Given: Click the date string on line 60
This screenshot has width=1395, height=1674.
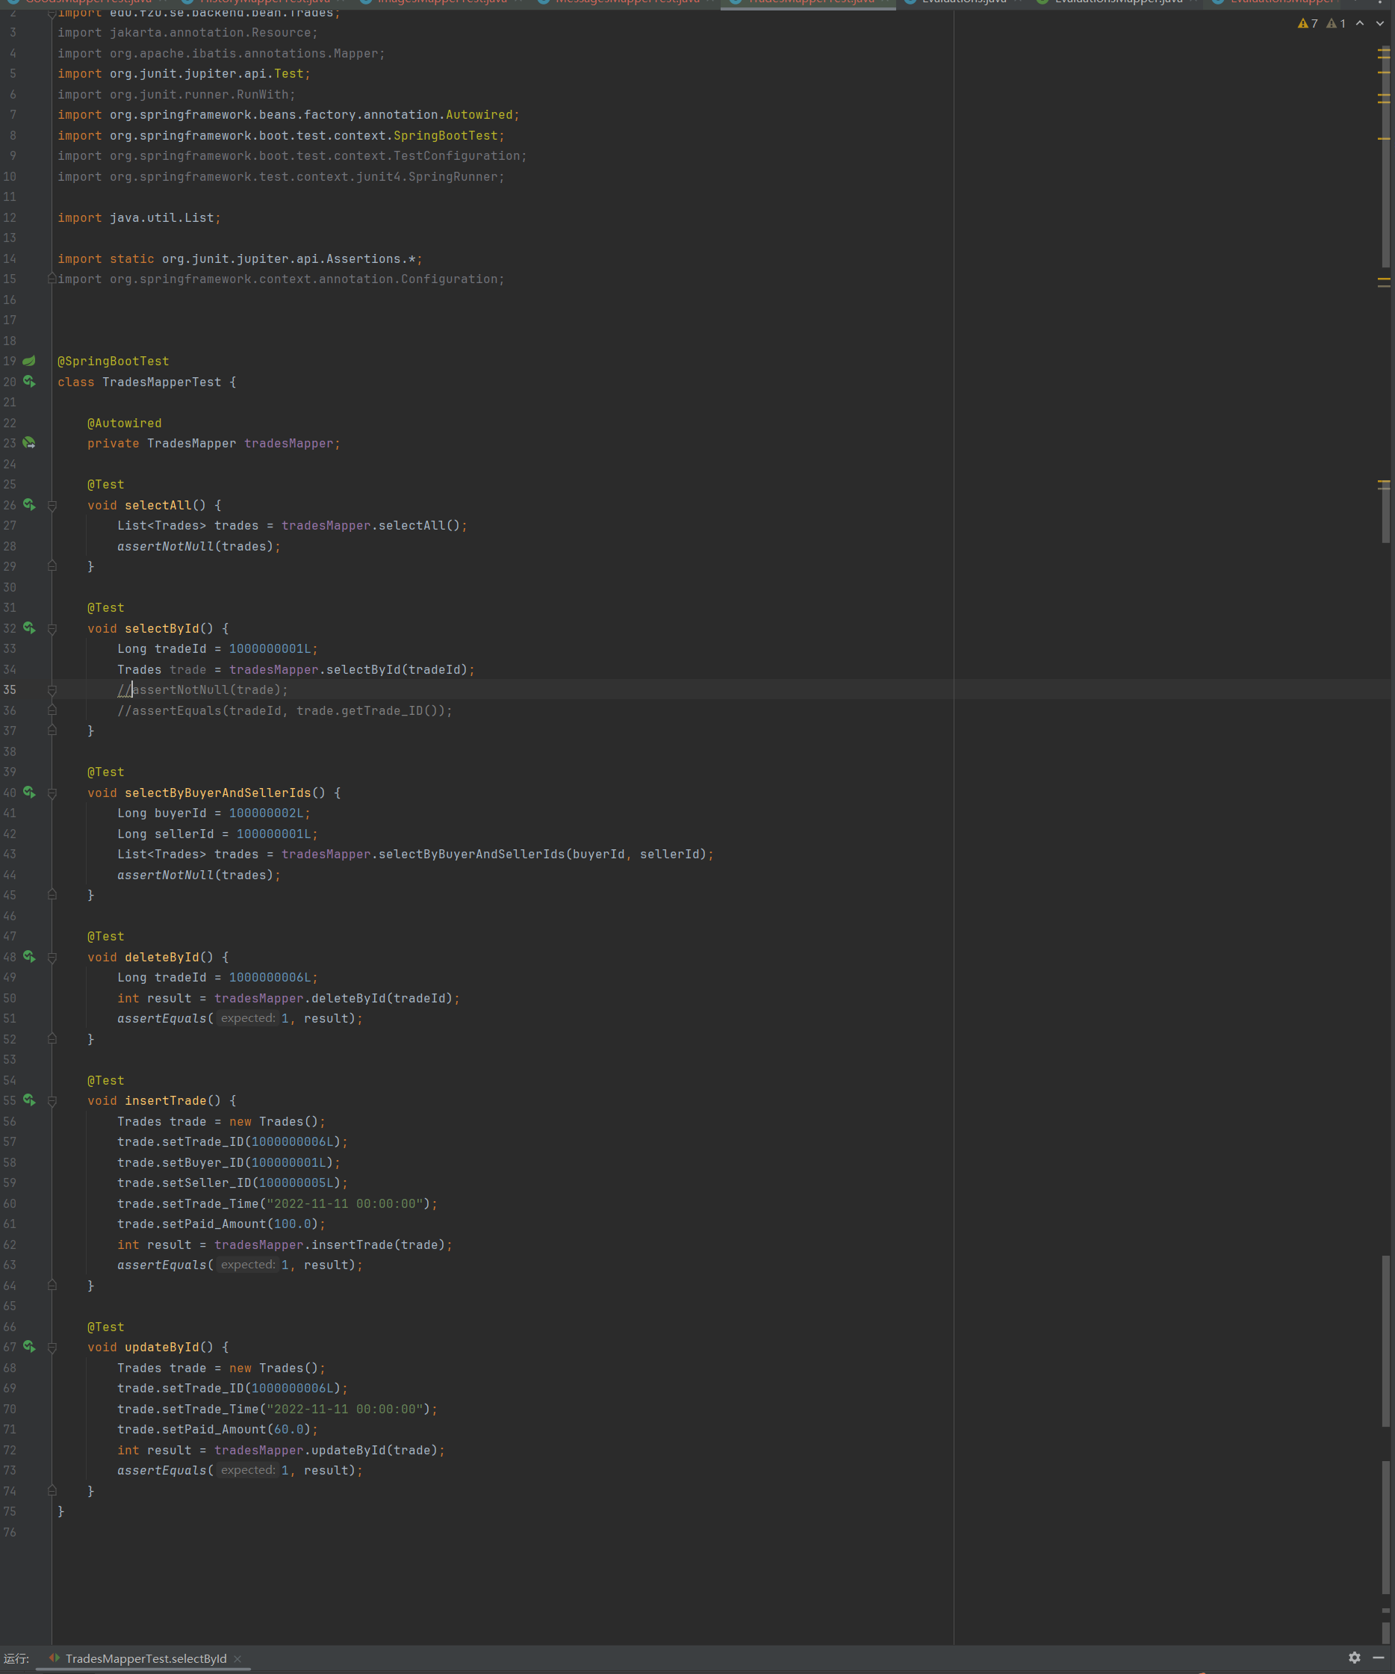Looking at the screenshot, I should point(344,1203).
